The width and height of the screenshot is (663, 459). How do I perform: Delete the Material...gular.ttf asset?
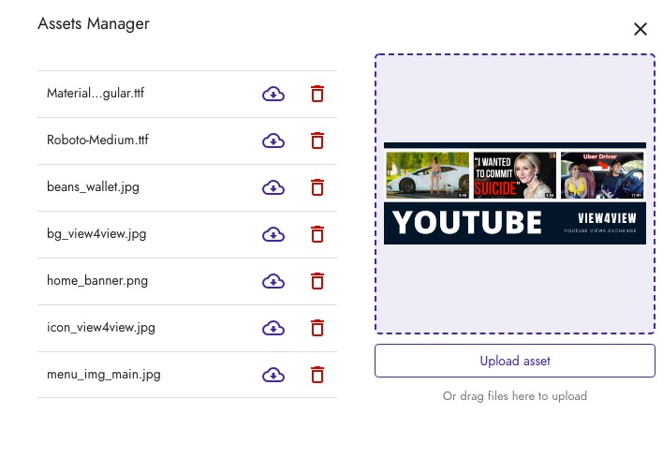coord(317,94)
